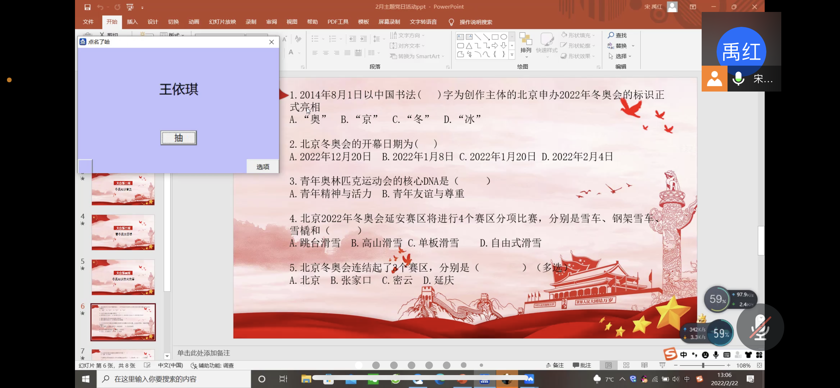Click the 查找 find icon

coord(611,35)
